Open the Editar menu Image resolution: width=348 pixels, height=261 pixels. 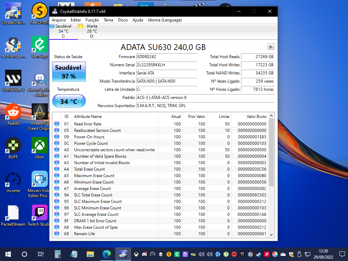click(76, 20)
